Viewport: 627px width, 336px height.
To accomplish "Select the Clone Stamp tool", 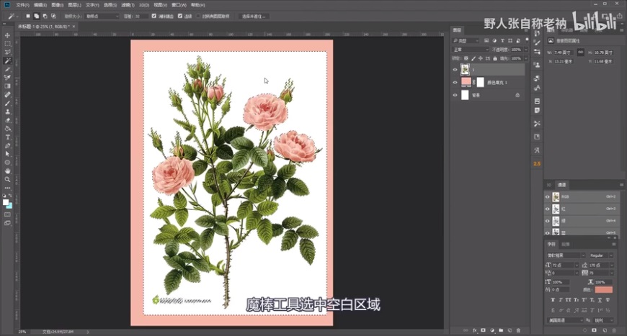I will (x=7, y=112).
